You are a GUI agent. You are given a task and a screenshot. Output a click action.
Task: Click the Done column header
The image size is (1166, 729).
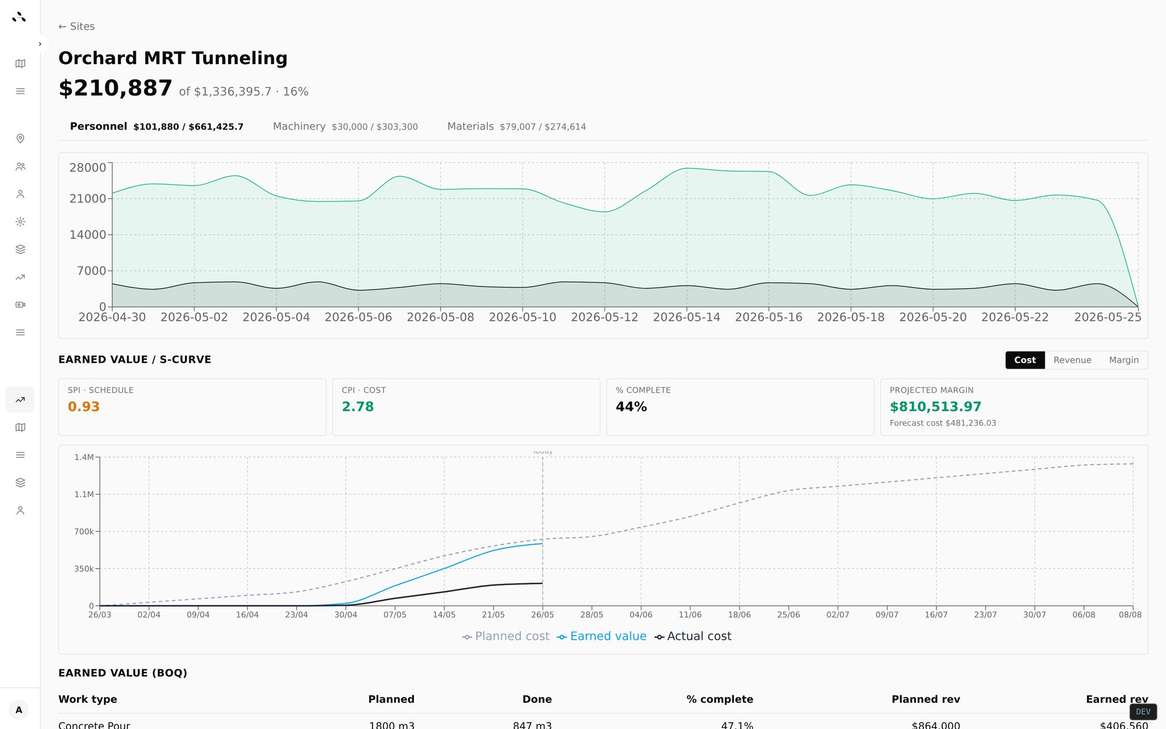click(537, 699)
